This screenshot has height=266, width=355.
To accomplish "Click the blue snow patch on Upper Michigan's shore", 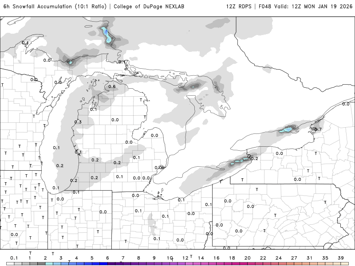I will pos(70,62).
